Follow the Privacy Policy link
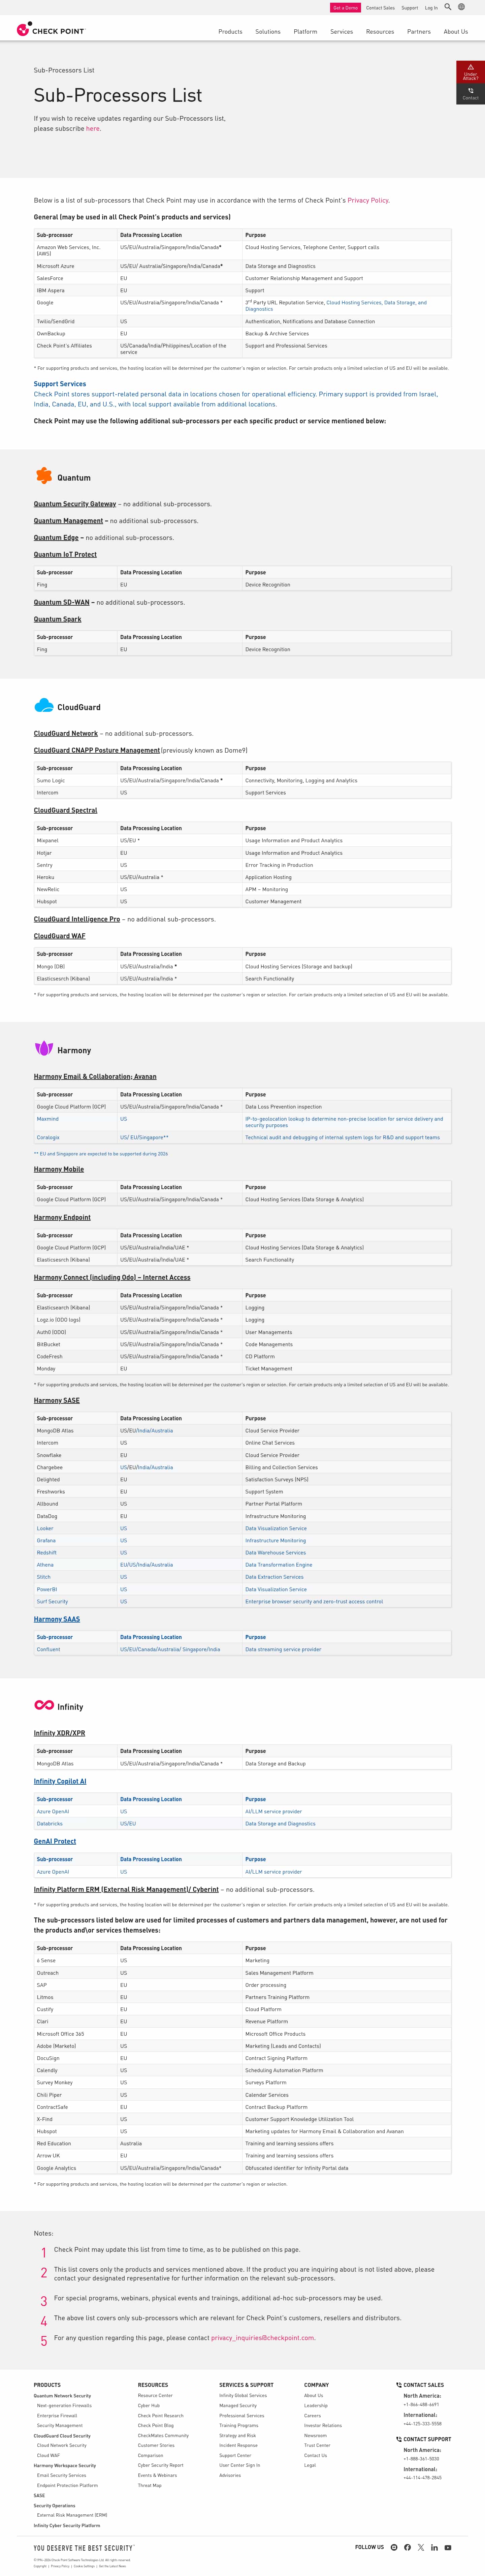Screen dimensions: 485x2576 coord(367,200)
